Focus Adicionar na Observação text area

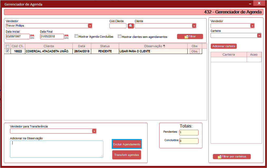tap(56, 149)
